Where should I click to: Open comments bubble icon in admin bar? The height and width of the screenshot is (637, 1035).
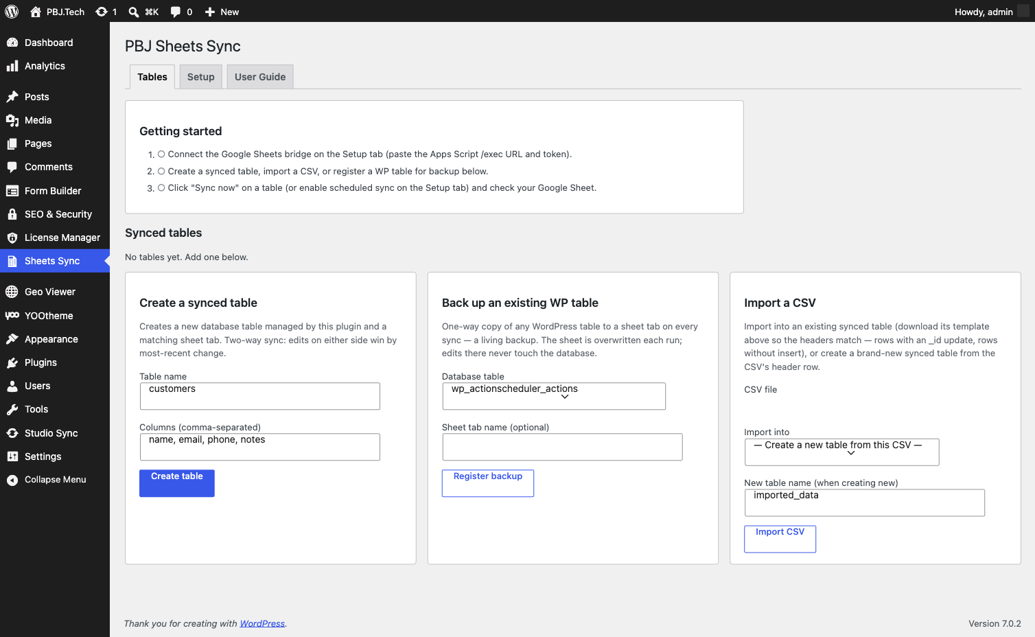click(176, 12)
